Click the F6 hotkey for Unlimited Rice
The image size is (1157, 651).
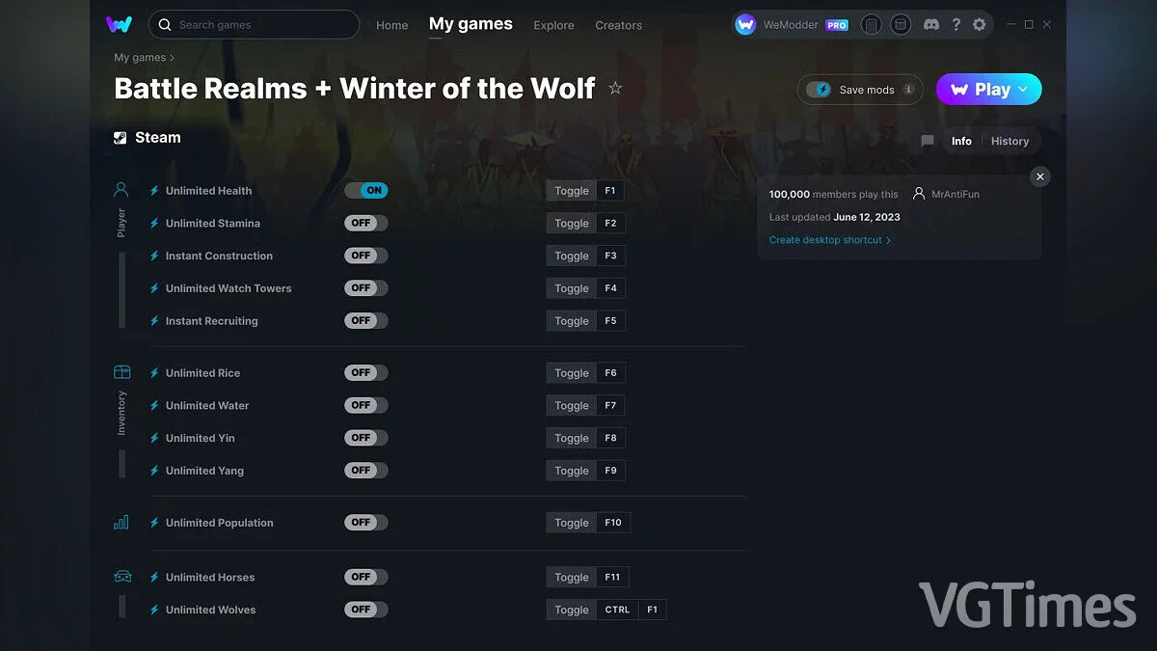pos(610,373)
